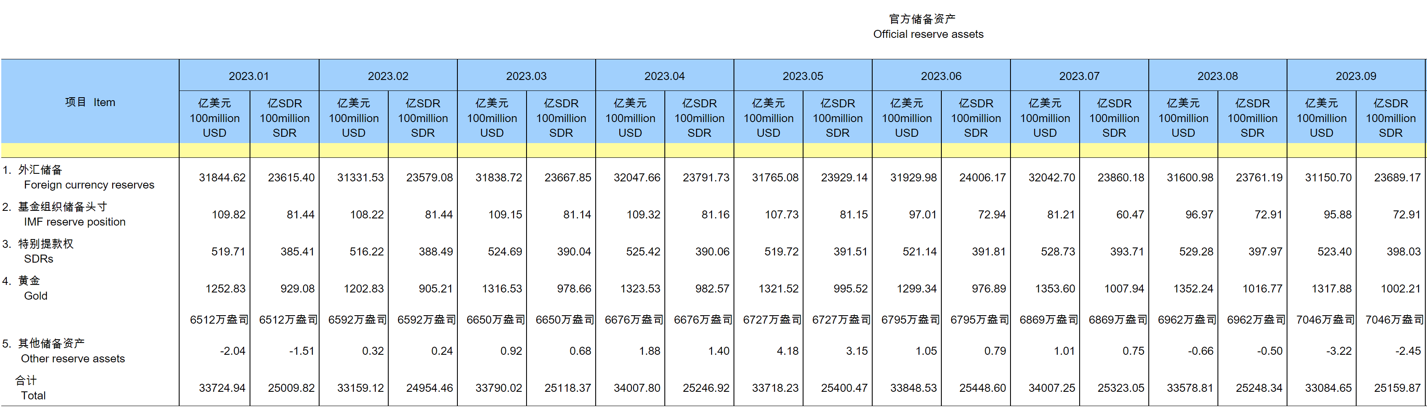The image size is (1427, 412).
Task: Select the 'IMF reserve position' row label
Action: pos(75,222)
